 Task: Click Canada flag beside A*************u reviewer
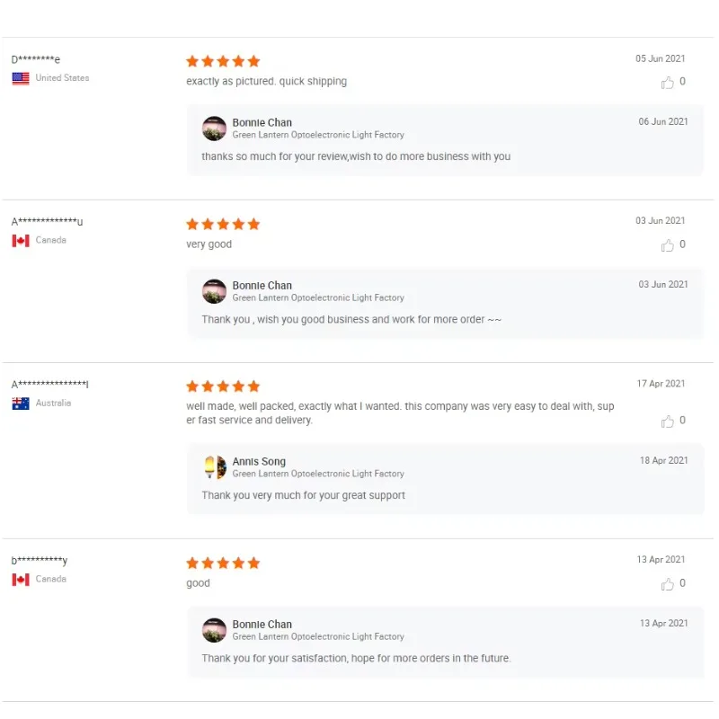(21, 241)
